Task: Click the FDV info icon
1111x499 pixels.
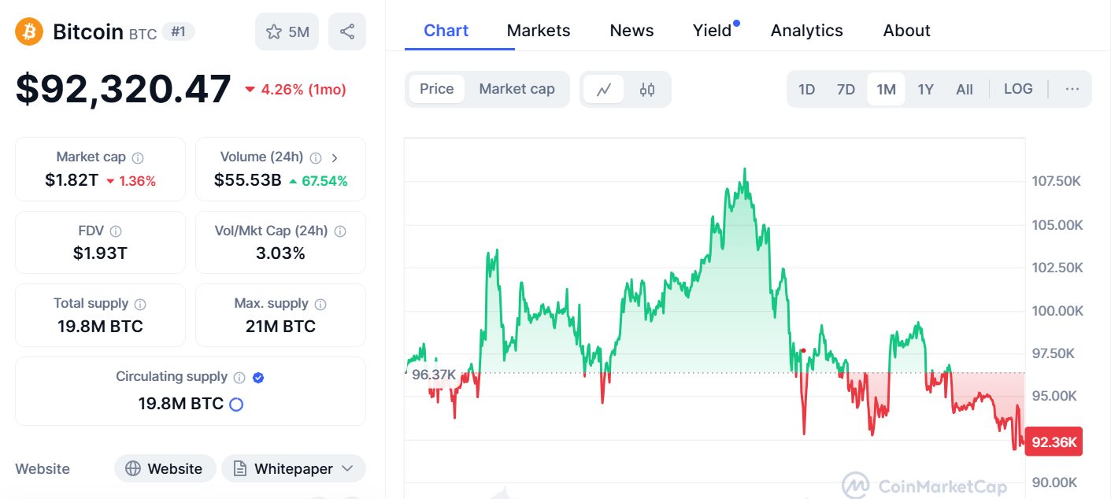Action: coord(116,231)
